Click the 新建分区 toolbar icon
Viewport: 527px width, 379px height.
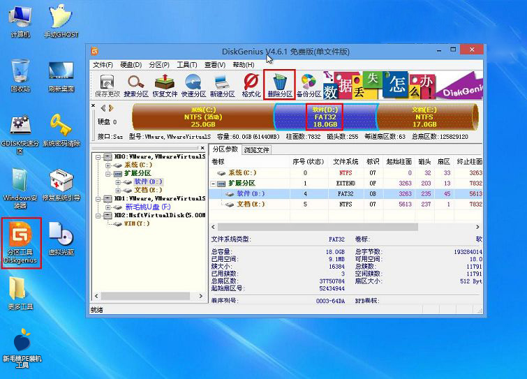point(222,85)
